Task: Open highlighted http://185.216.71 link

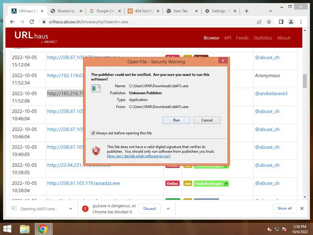Action: point(65,94)
